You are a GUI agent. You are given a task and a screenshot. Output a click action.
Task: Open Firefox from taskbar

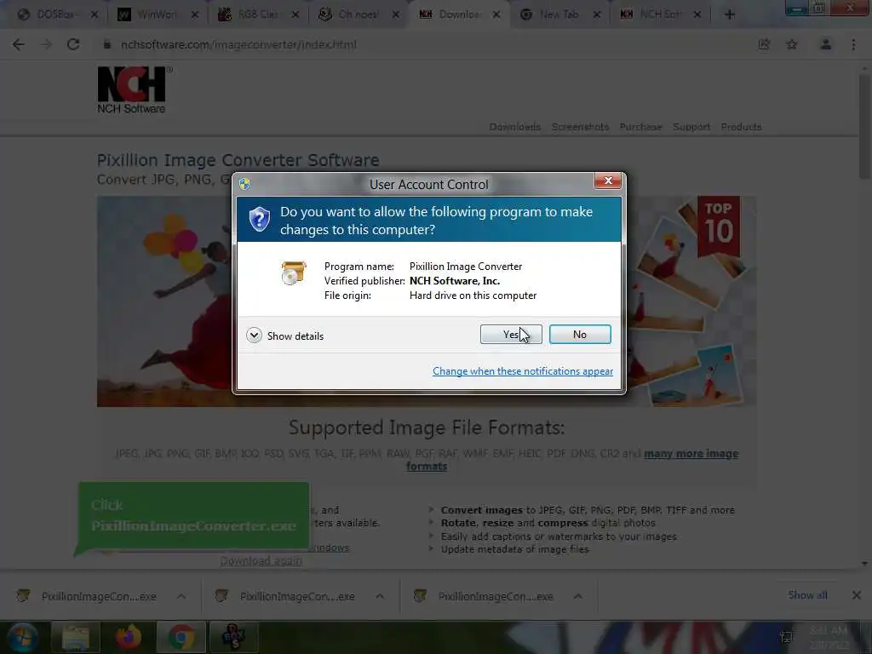coord(129,637)
